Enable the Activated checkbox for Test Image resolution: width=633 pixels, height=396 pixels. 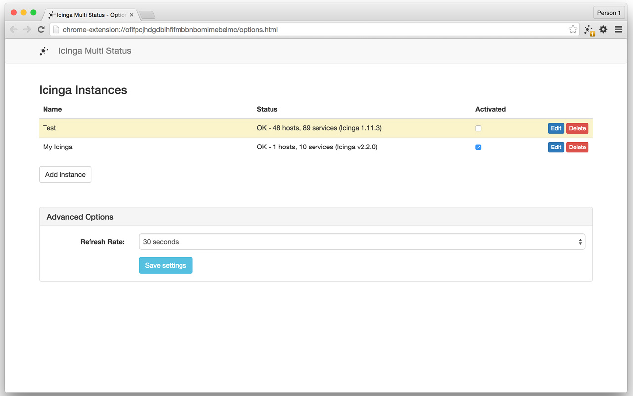(478, 128)
